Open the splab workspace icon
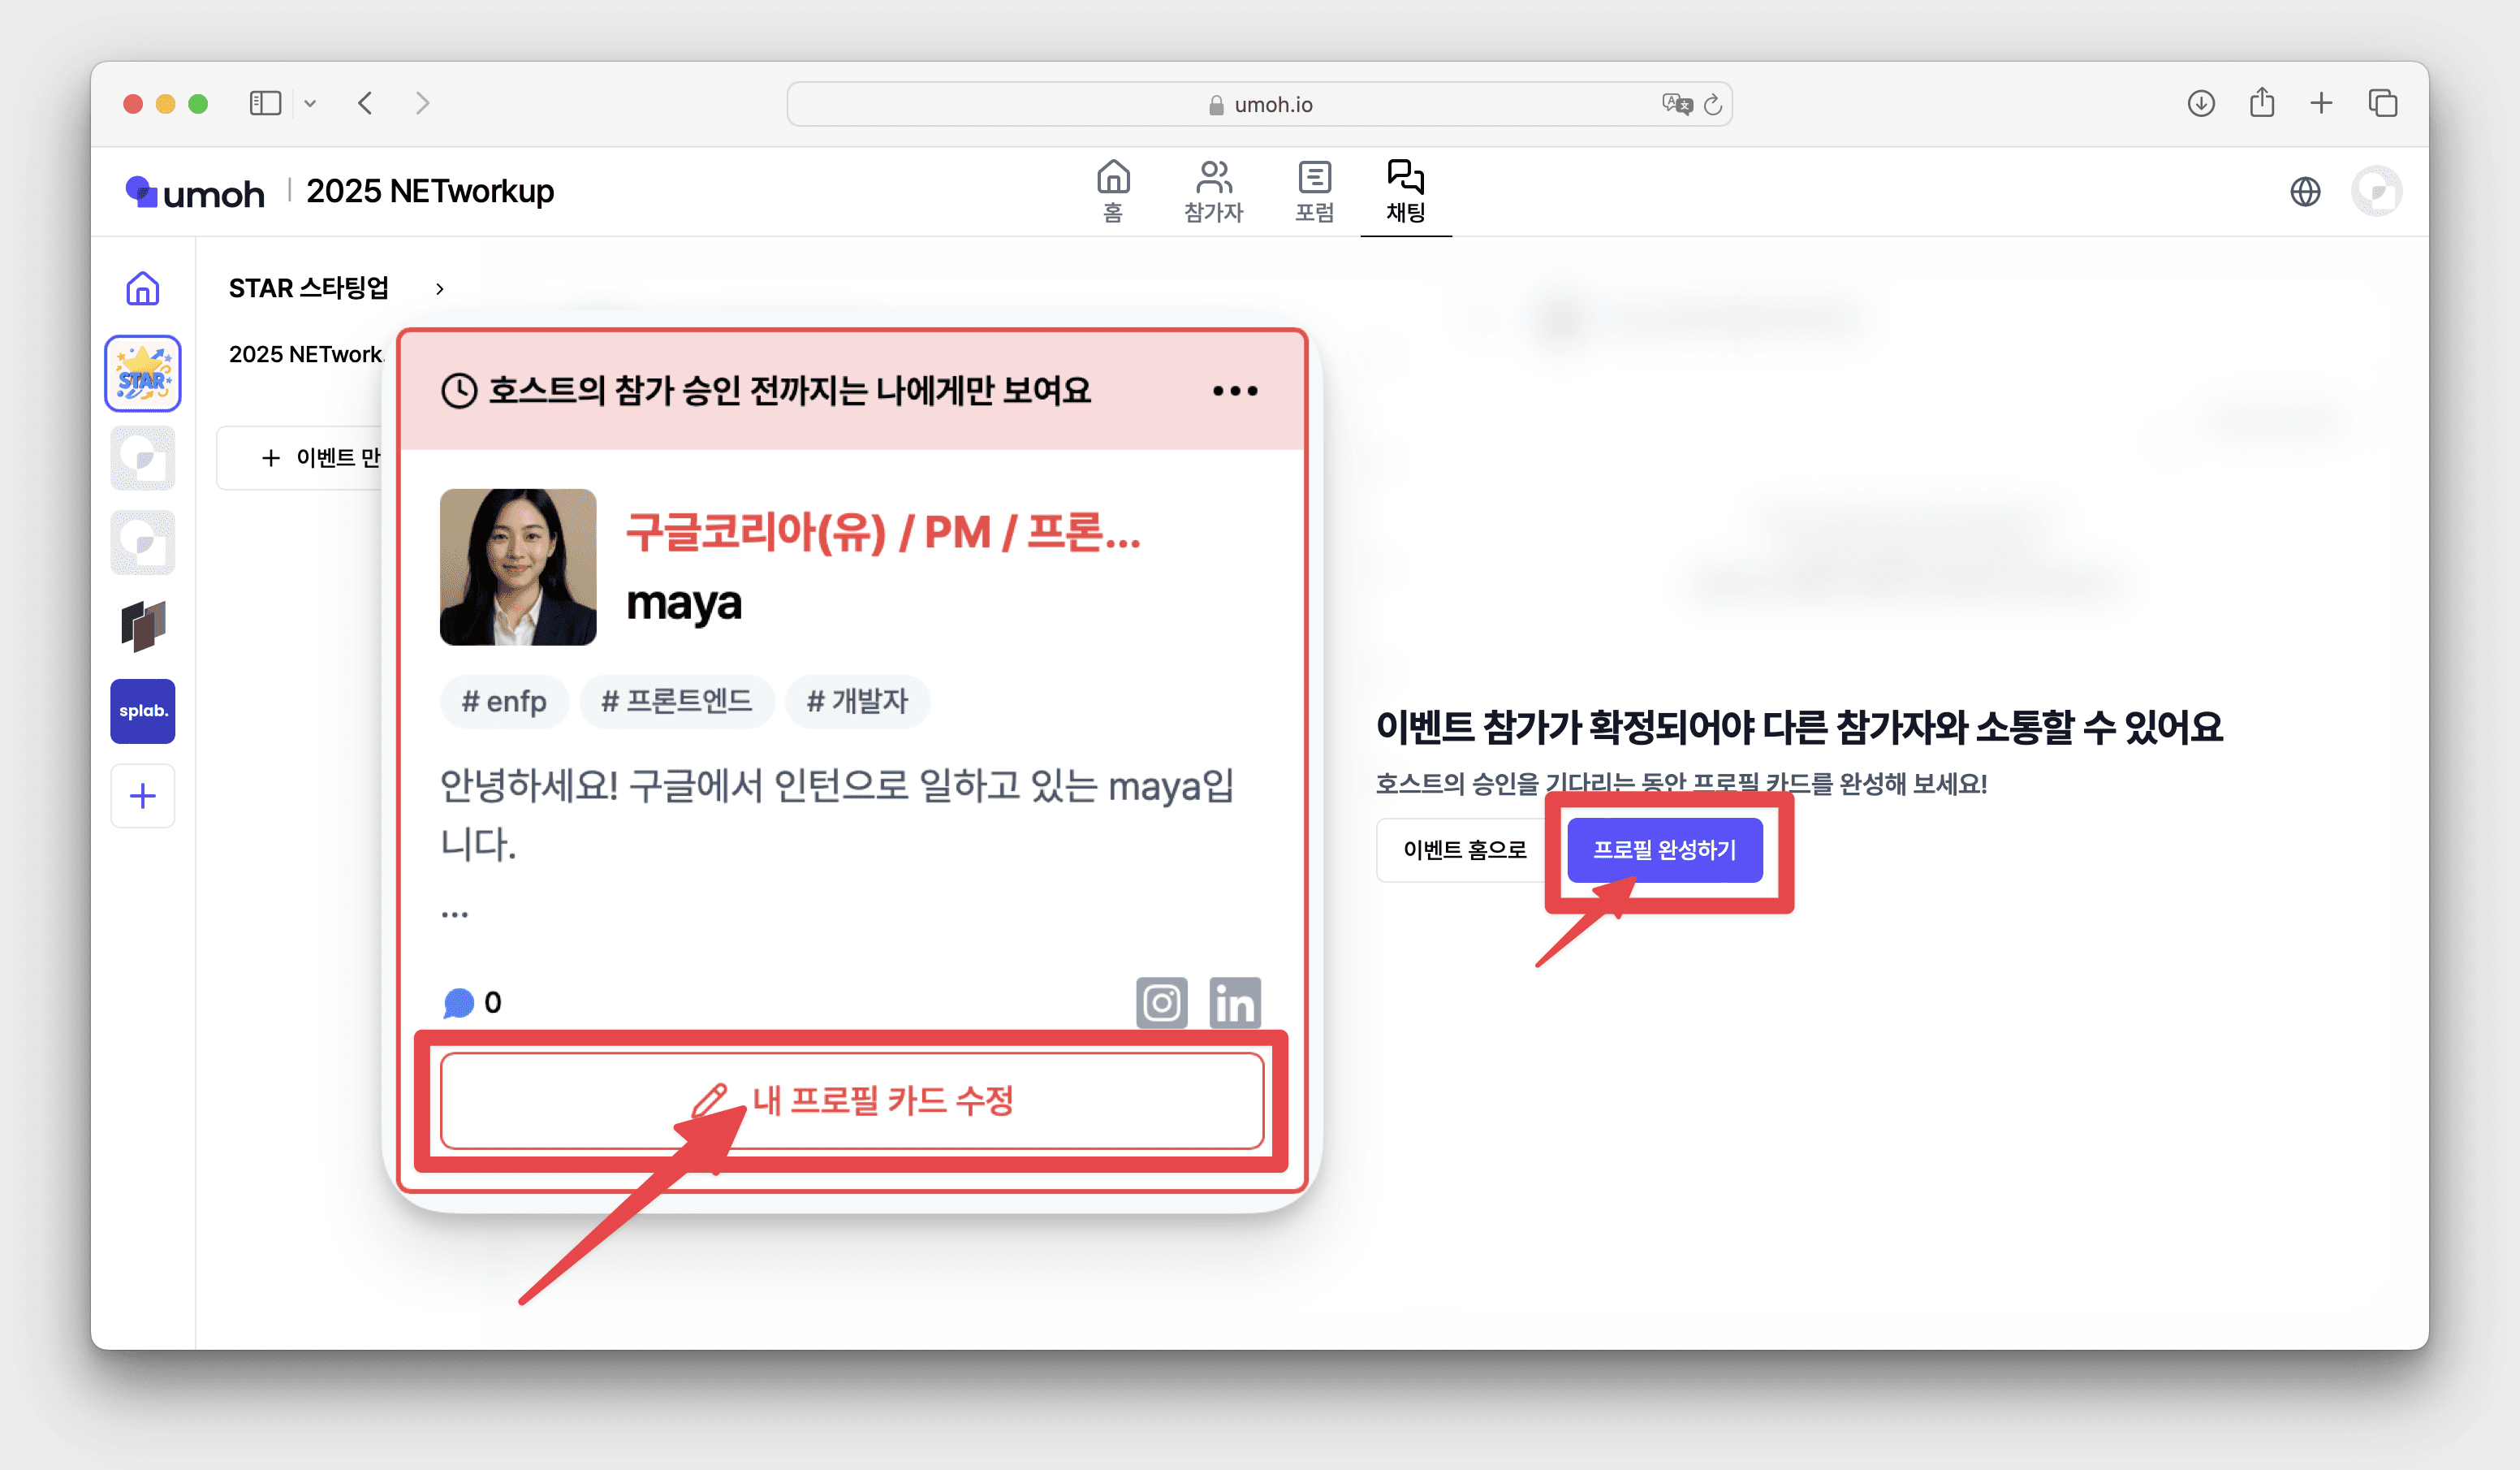This screenshot has width=2520, height=1470. pyautogui.click(x=143, y=711)
